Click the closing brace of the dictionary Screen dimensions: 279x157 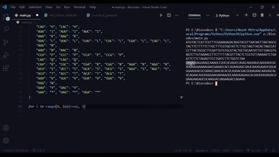30,97
